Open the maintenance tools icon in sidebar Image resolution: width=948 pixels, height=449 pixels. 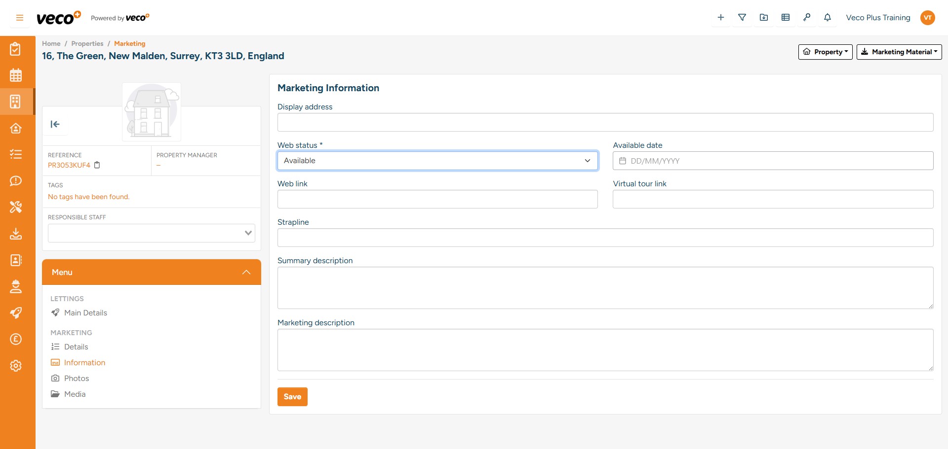[x=16, y=207]
